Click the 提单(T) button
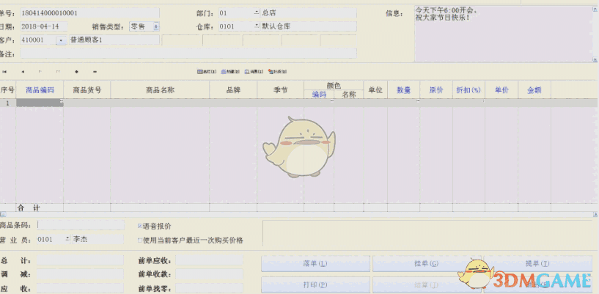Viewport: 599px width, 294px height. (538, 263)
